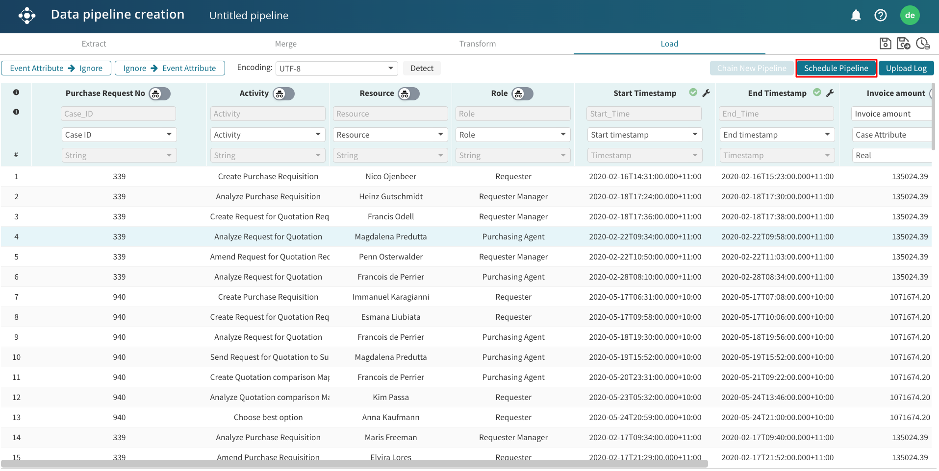This screenshot has width=939, height=471.
Task: Click the Start Timestamp wrench icon
Action: 706,93
